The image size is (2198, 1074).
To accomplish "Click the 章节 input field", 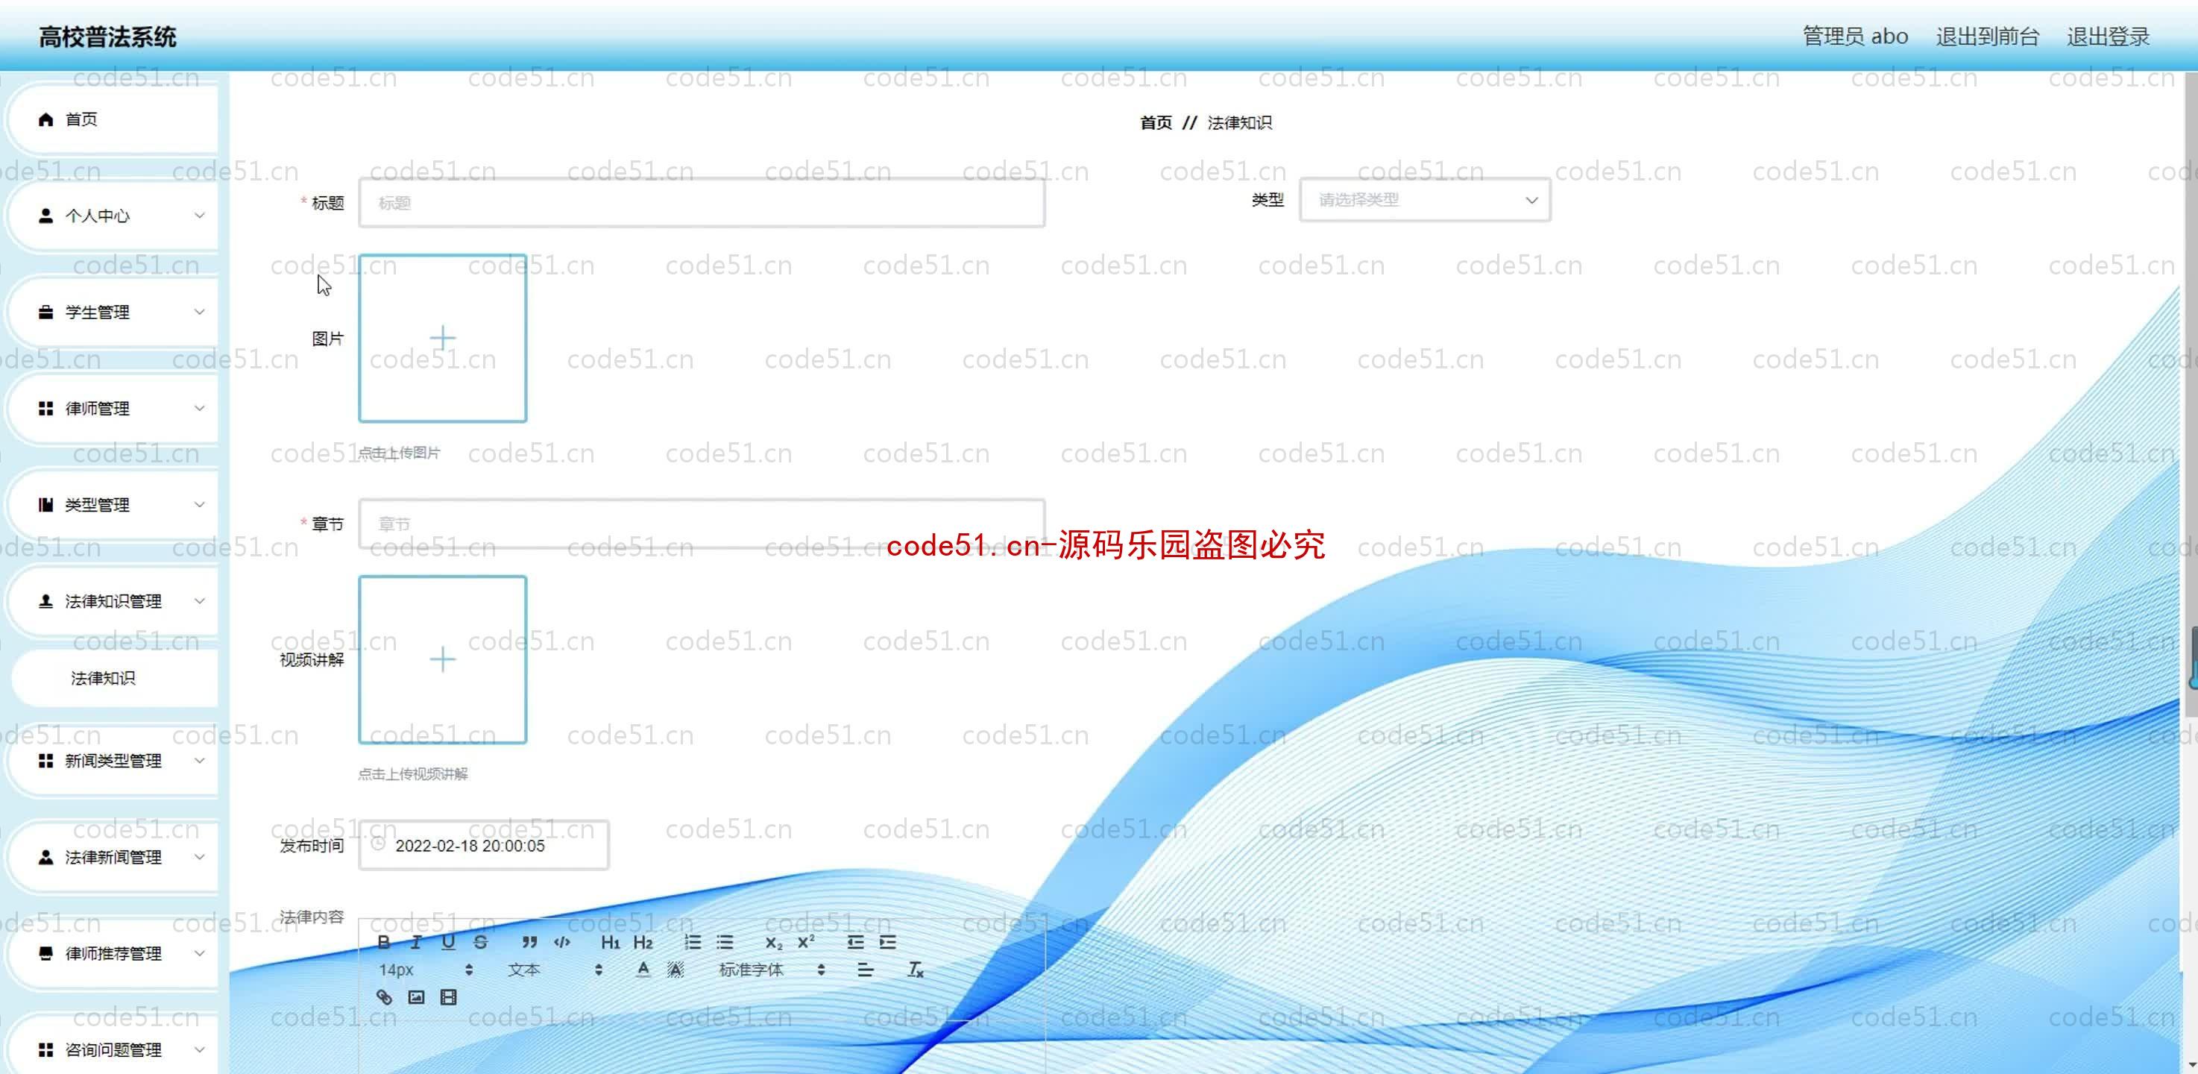I will (699, 523).
